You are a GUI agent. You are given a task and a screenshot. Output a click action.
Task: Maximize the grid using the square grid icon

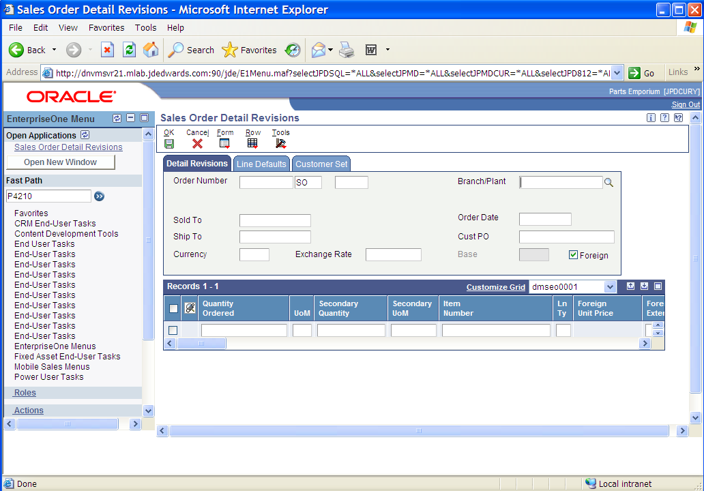658,286
